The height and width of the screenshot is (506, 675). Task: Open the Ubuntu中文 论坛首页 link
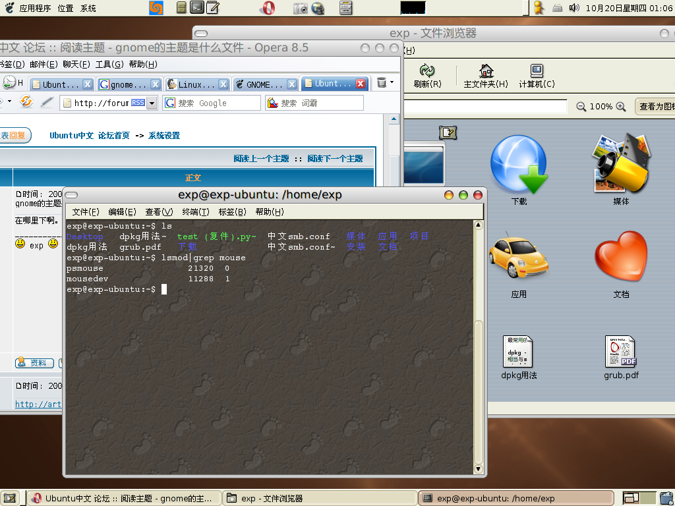[x=90, y=136]
